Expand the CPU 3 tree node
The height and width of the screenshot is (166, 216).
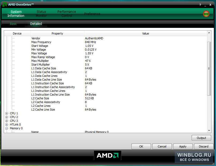click(x=6, y=121)
